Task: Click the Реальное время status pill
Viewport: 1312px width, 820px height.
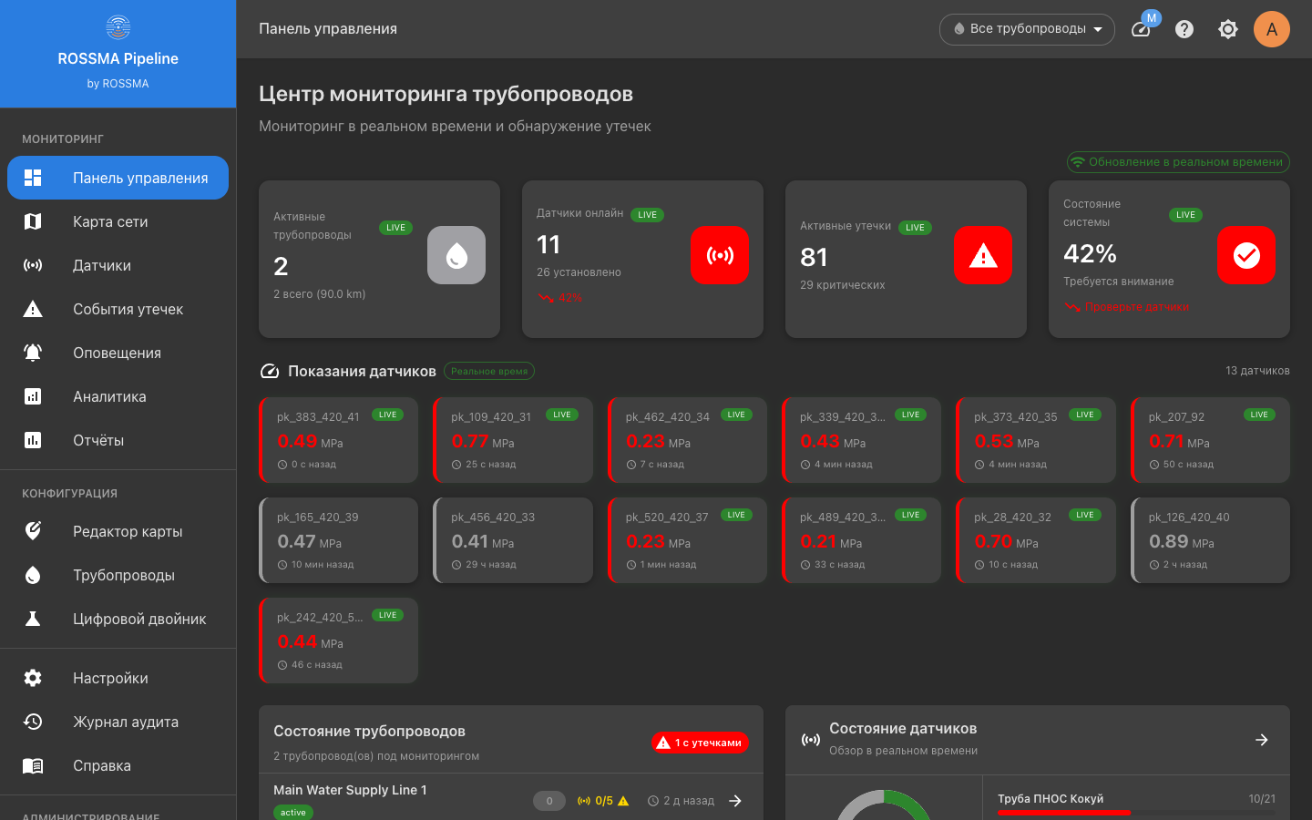Action: coord(489,371)
